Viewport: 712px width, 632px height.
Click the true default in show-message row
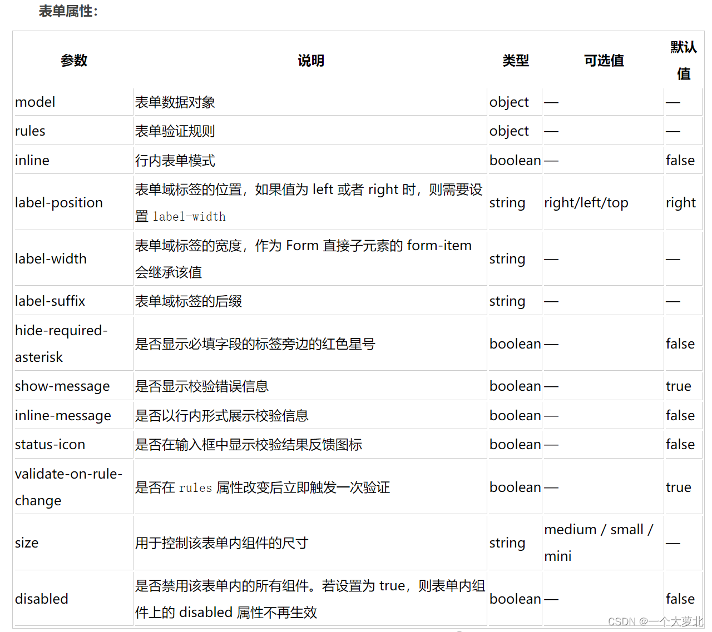[679, 386]
